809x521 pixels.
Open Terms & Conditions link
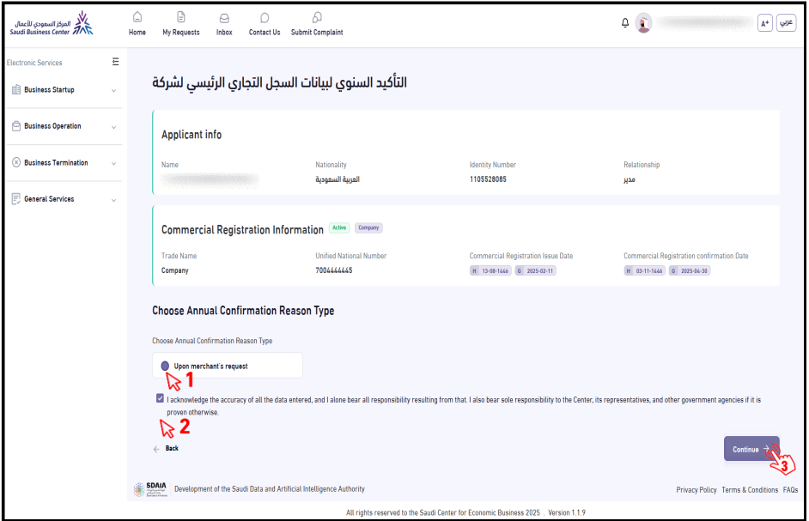click(750, 490)
